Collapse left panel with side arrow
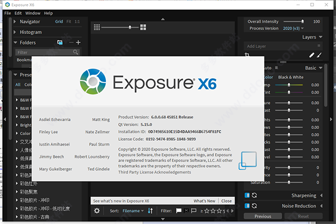Viewport: 336px width, 224px height. (5, 119)
